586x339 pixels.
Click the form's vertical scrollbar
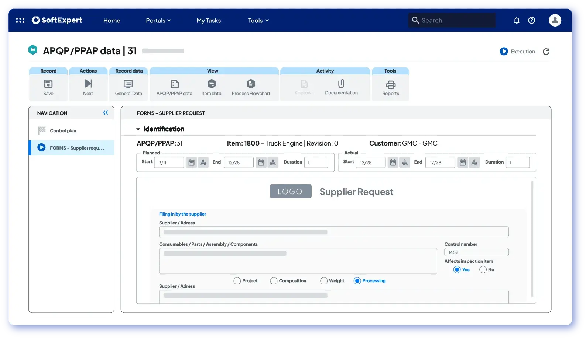pyautogui.click(x=532, y=239)
